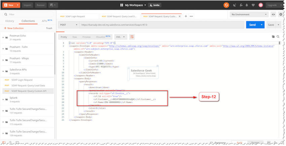
Task: Click the Salesforce APIs folder icon
Action: (7, 71)
